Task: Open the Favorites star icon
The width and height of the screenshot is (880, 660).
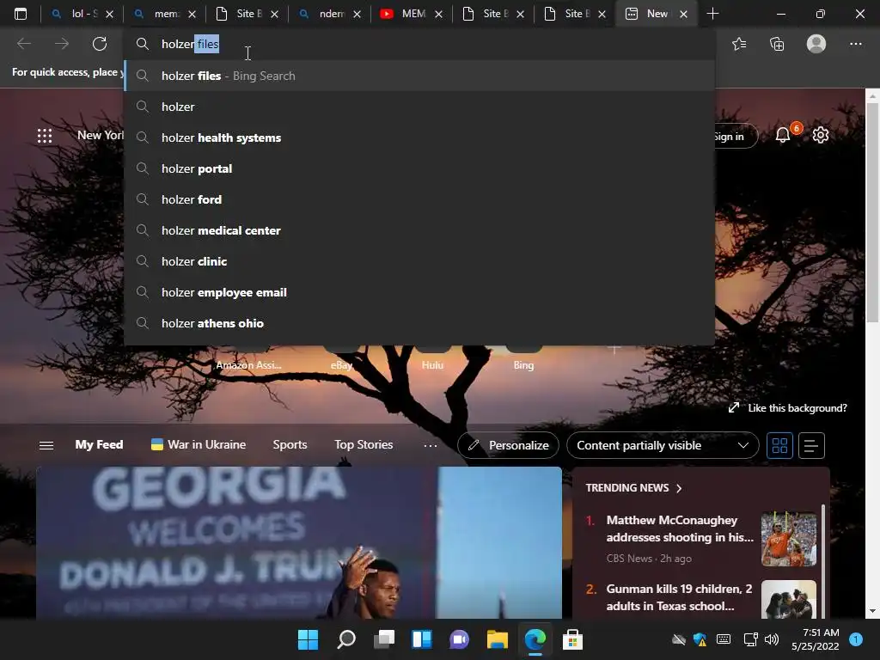Action: point(739,44)
